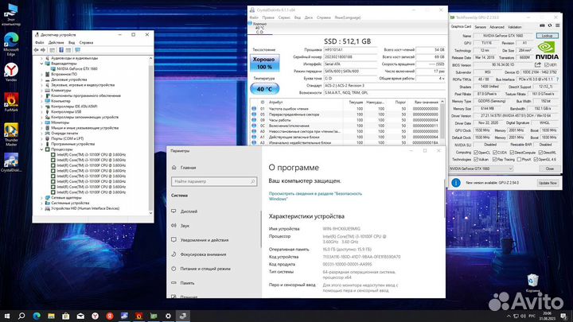Open the Recycle Bin on the desktop
The image size is (573, 322).
click(x=532, y=283)
